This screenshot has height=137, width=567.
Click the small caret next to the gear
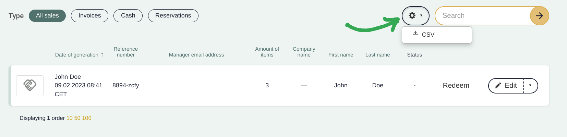pos(421,16)
